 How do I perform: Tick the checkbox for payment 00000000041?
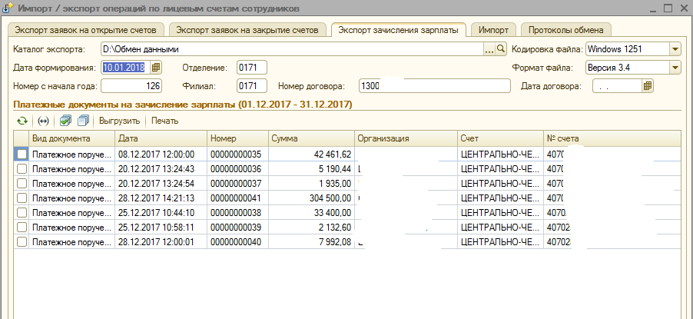22,198
